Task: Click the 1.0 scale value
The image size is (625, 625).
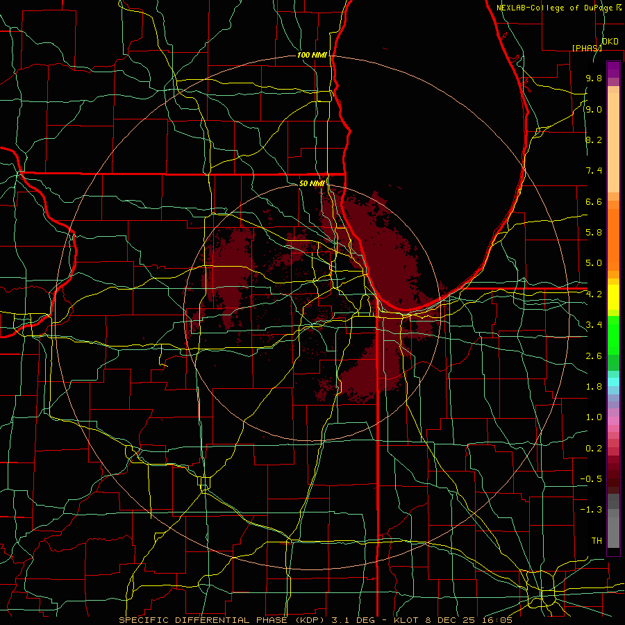Action: [x=594, y=417]
